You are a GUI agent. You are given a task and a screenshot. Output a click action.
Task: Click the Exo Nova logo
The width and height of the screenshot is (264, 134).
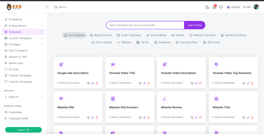coord(14,7)
